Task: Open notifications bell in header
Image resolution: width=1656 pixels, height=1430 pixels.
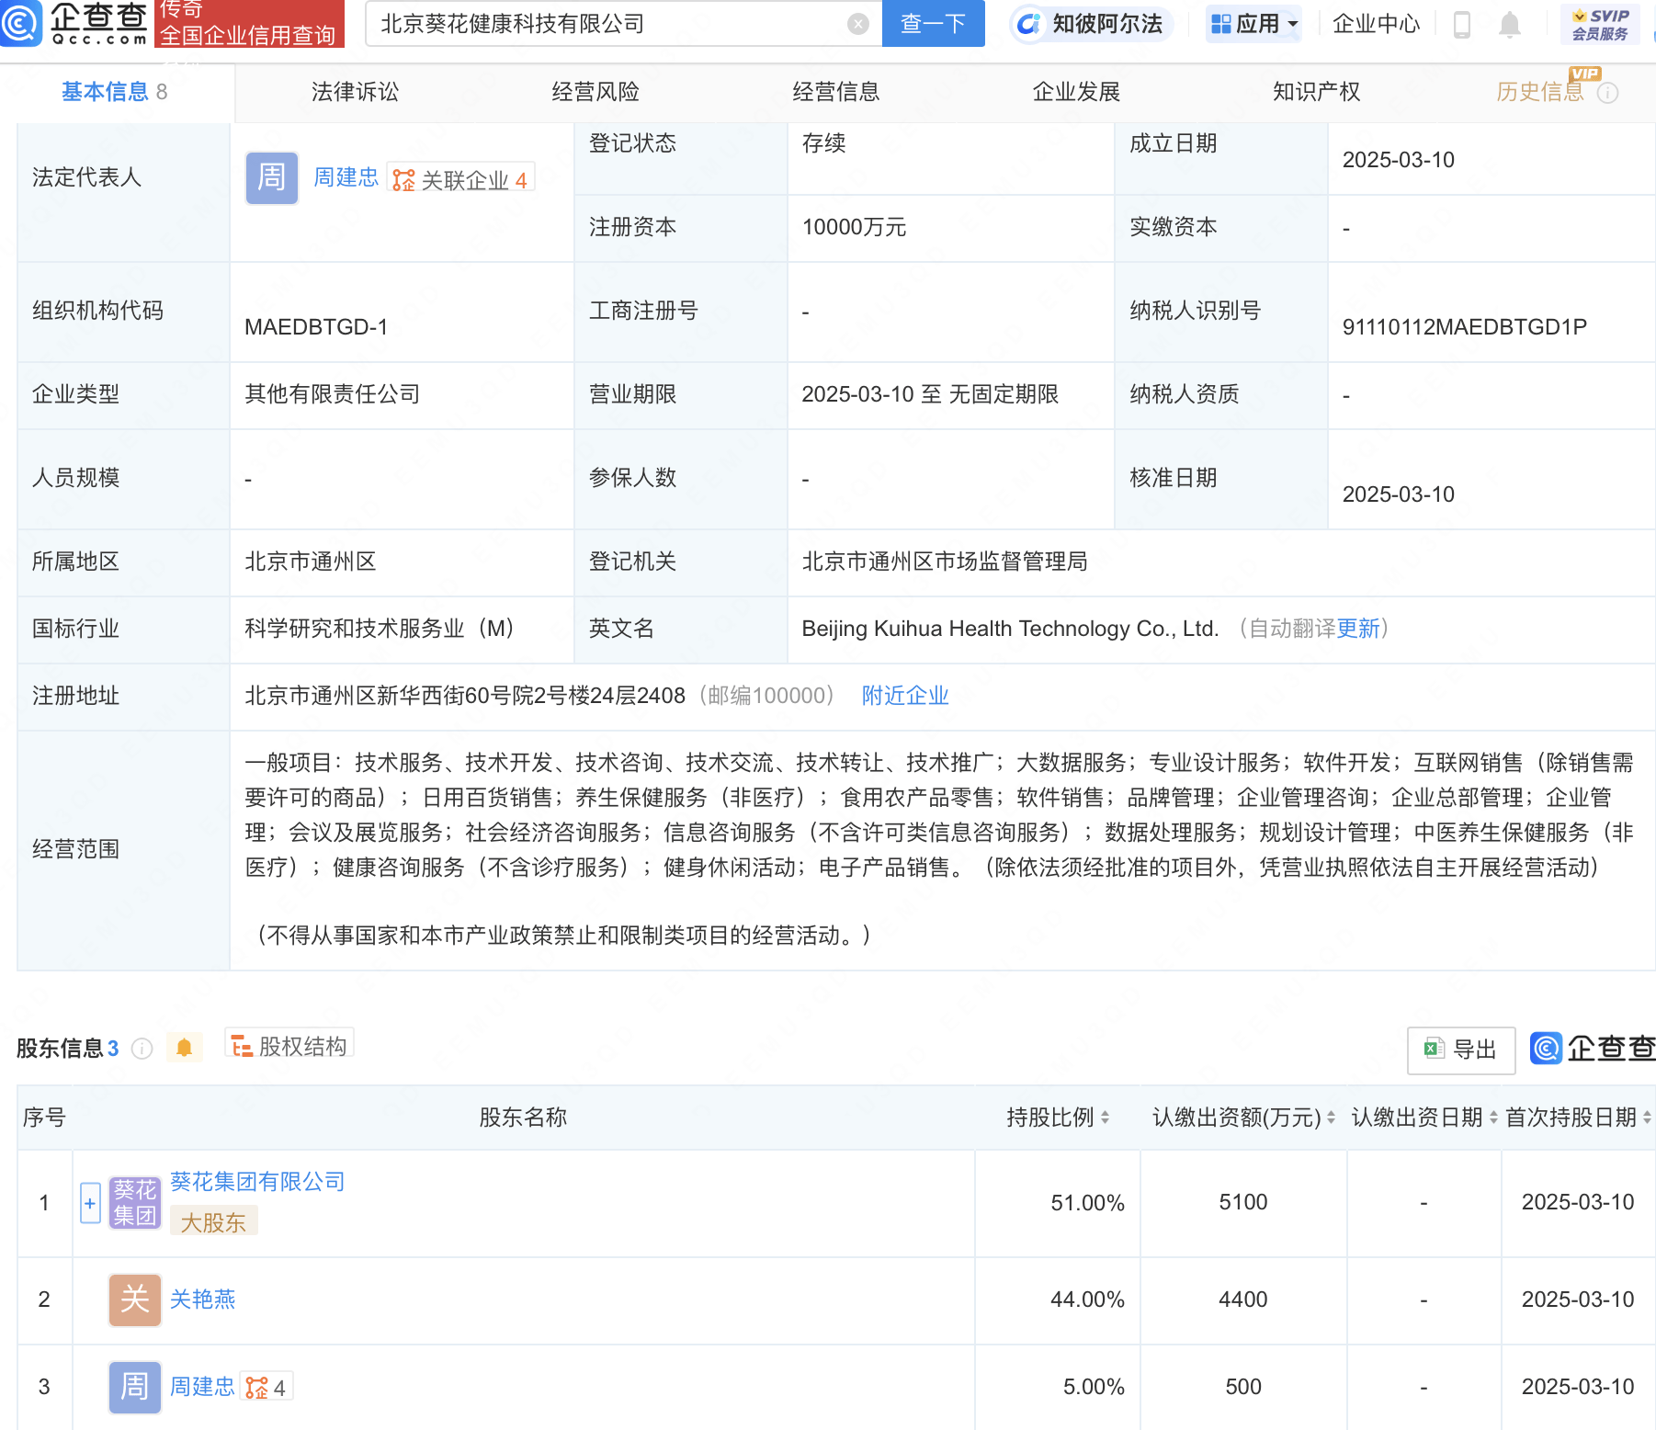Action: click(1509, 24)
